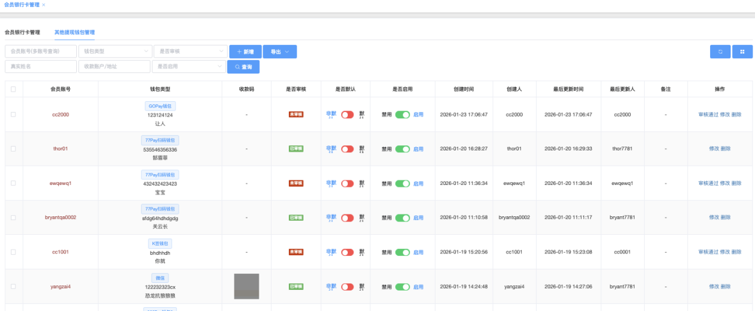Click the grid column settings icon
The image size is (755, 311).
coord(742,52)
